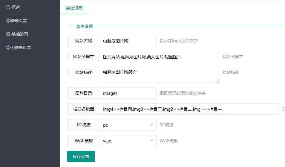Click the home icon beside 概述
Screen dimensions: 285x167
(8, 7)
